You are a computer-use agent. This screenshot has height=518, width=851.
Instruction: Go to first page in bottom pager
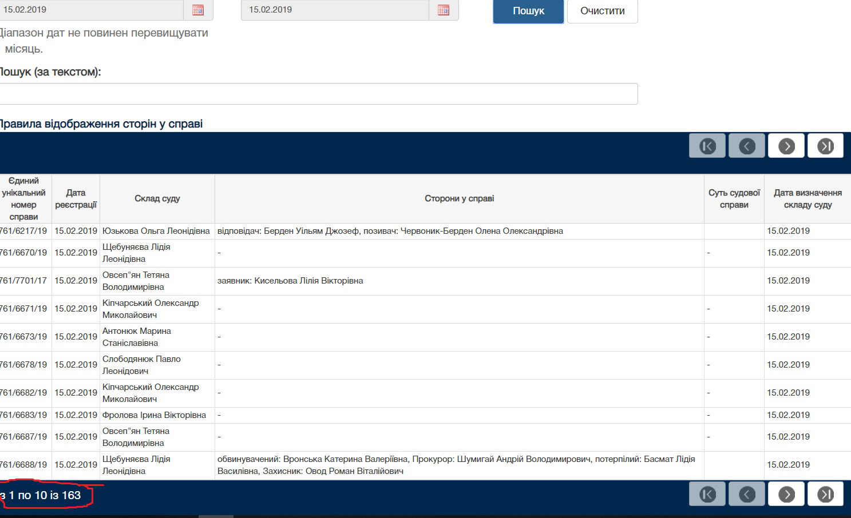coord(707,494)
